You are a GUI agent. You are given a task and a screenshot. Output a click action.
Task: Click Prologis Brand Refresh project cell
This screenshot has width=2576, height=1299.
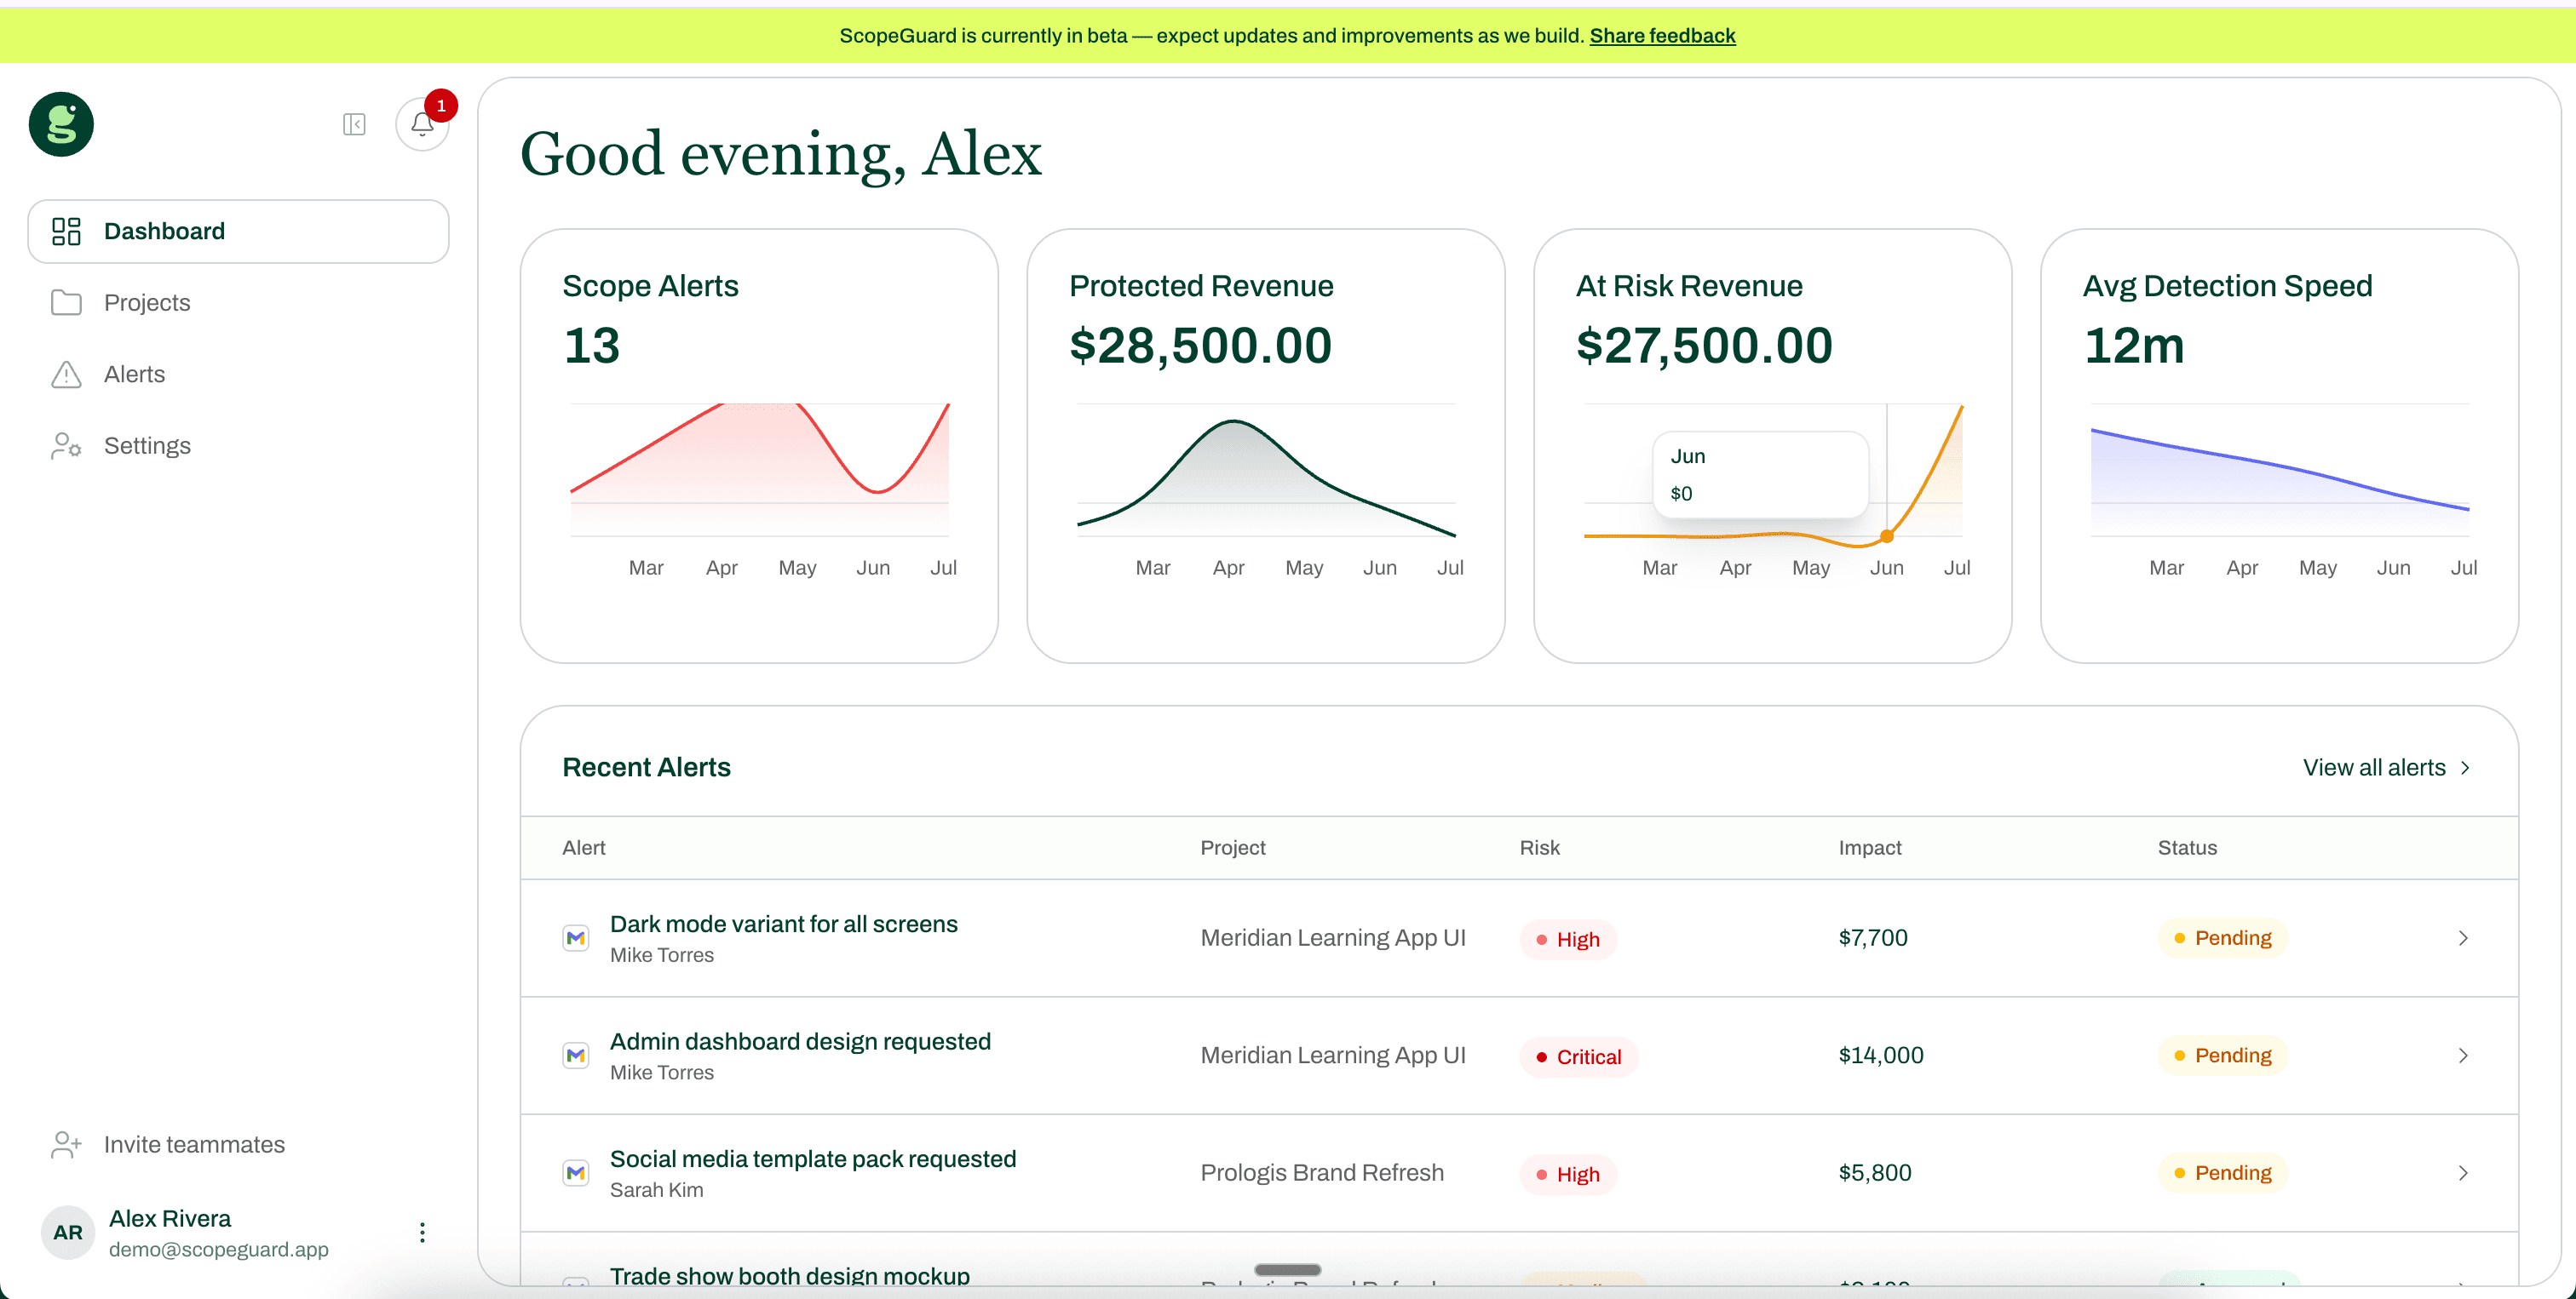pyautogui.click(x=1322, y=1173)
